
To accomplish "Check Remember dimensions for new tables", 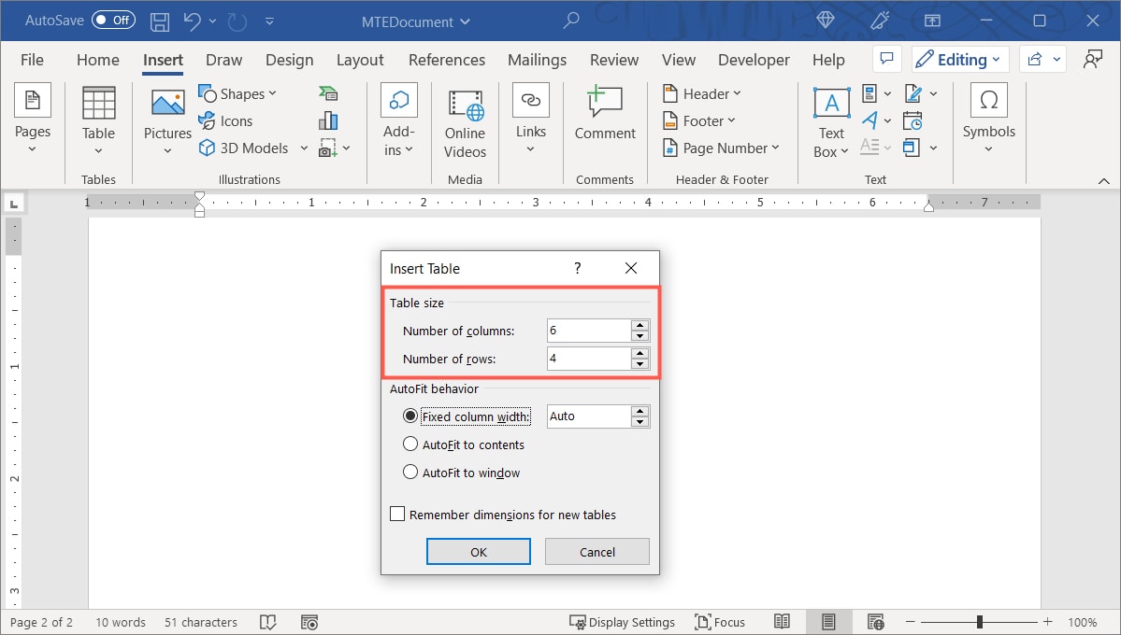I will click(397, 515).
